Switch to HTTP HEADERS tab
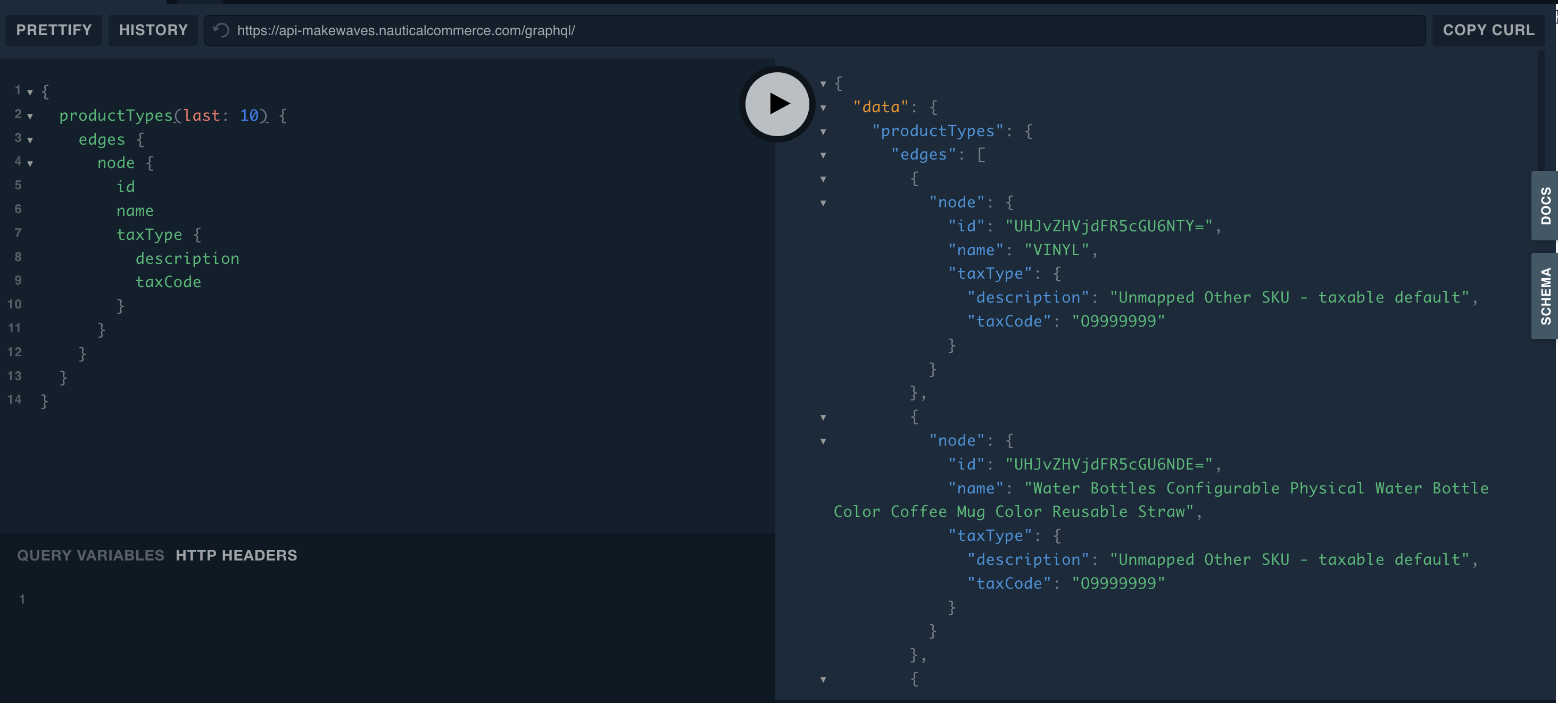 pyautogui.click(x=236, y=555)
